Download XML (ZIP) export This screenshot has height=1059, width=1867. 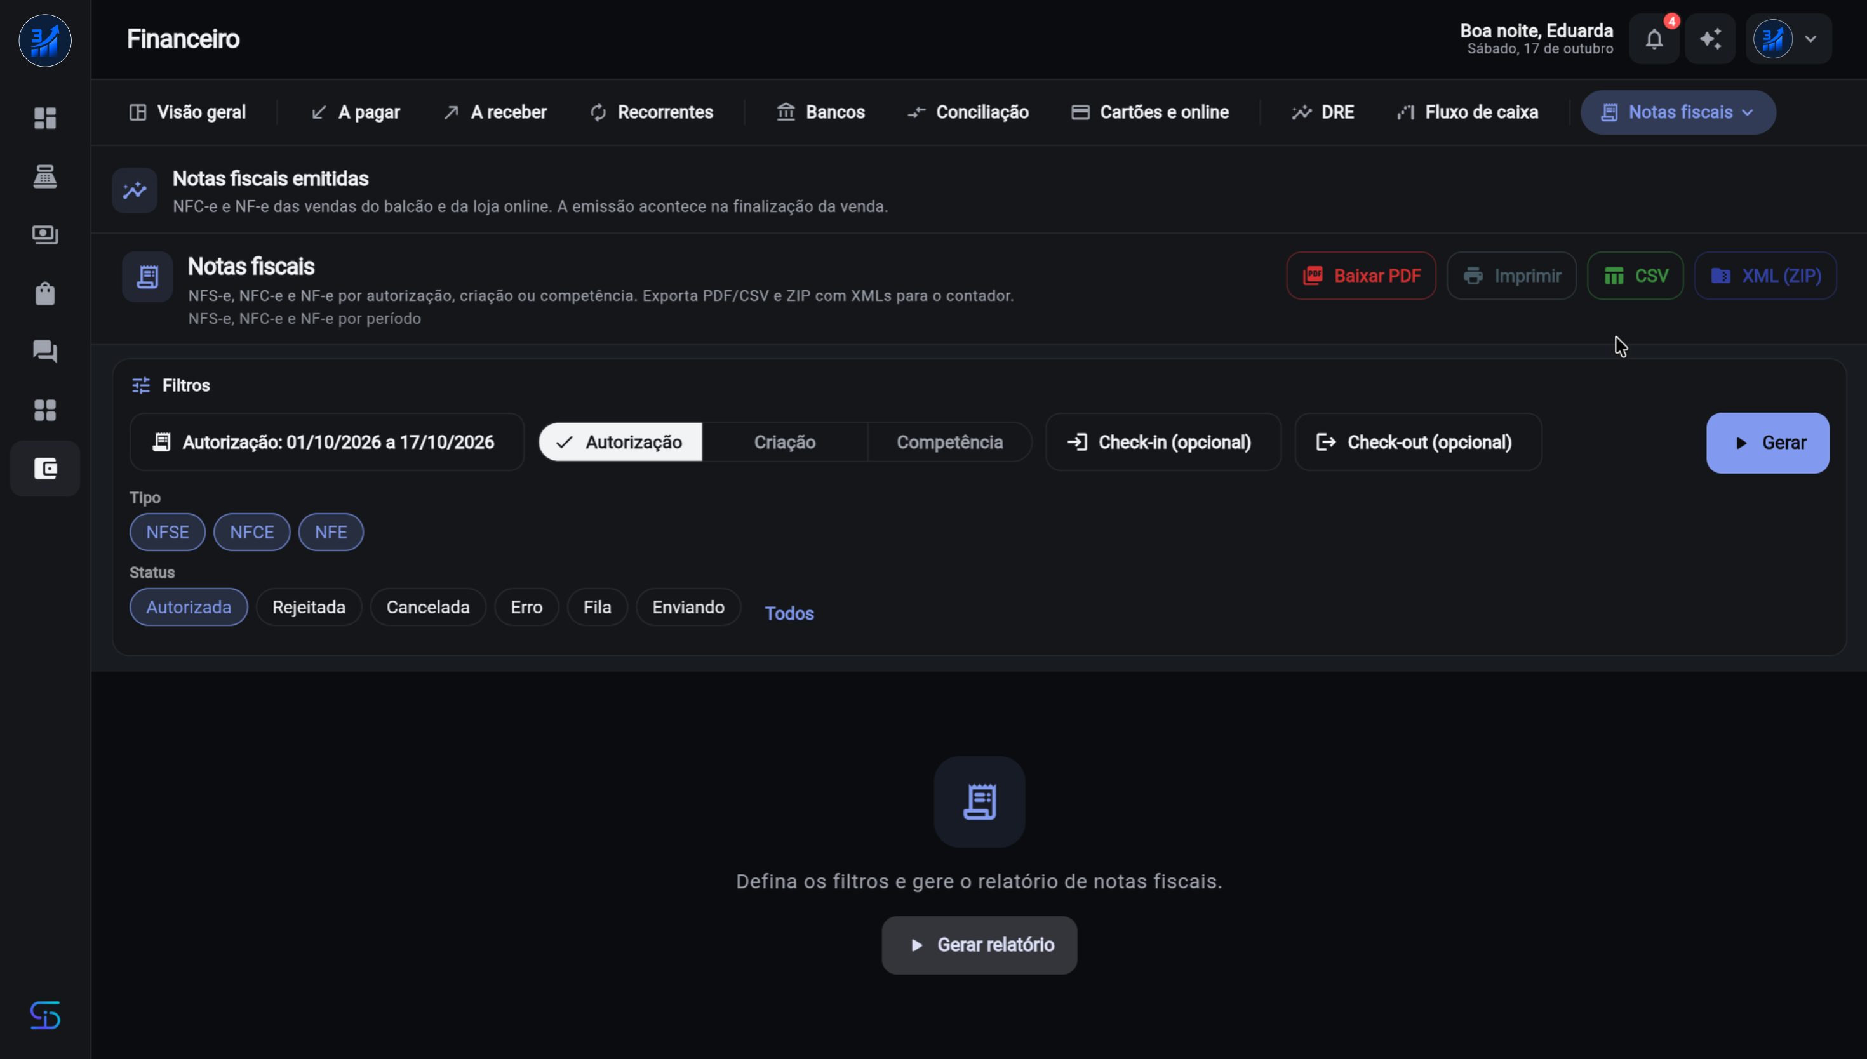1765,276
